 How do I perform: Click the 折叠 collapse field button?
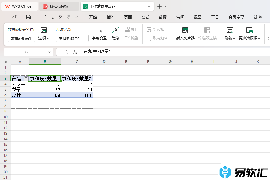point(131,38)
